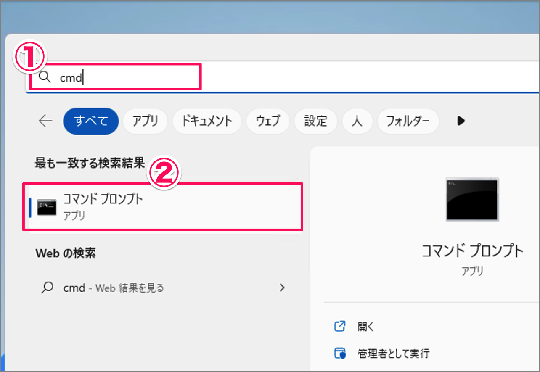540x372 pixels.
Task: Click the 開く open icon
Action: click(339, 326)
